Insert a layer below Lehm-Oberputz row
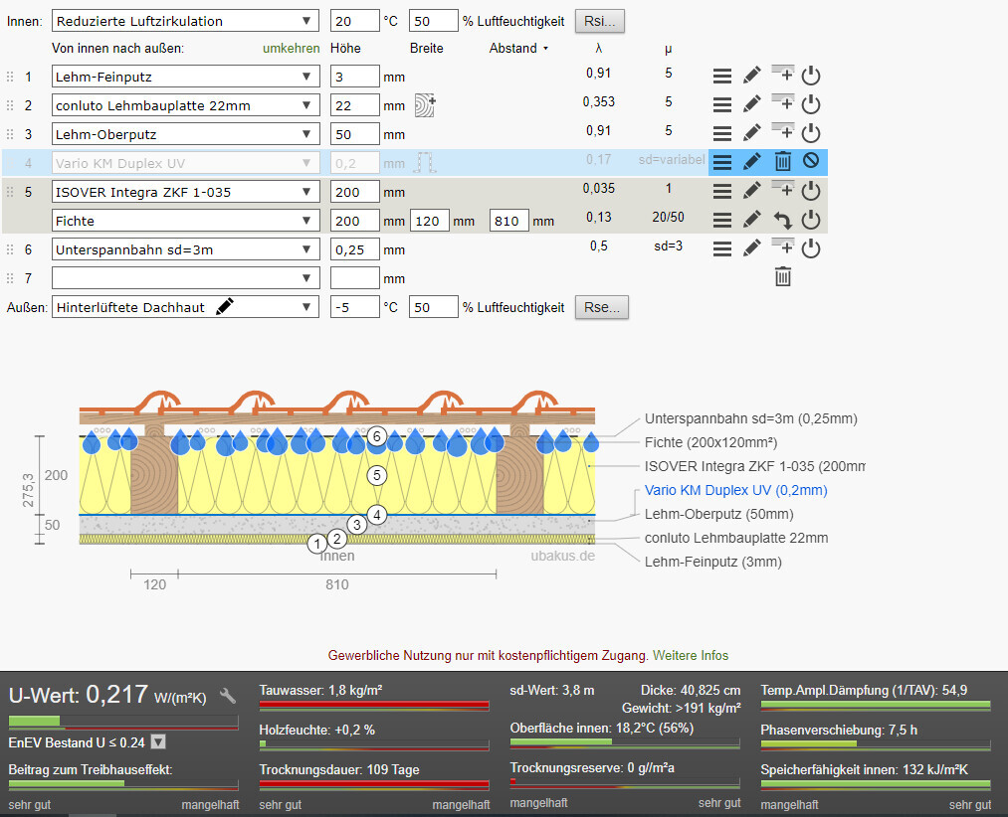Screen dimensions: 1008x817 (x=783, y=133)
